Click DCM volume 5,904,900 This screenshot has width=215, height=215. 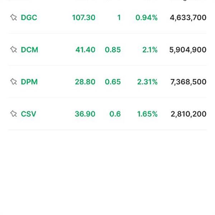click(x=188, y=50)
